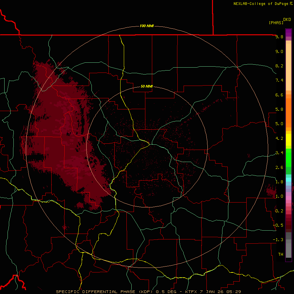294x294 pixels.
Task: Click the 100 NMI range ring label
Action: click(x=147, y=26)
